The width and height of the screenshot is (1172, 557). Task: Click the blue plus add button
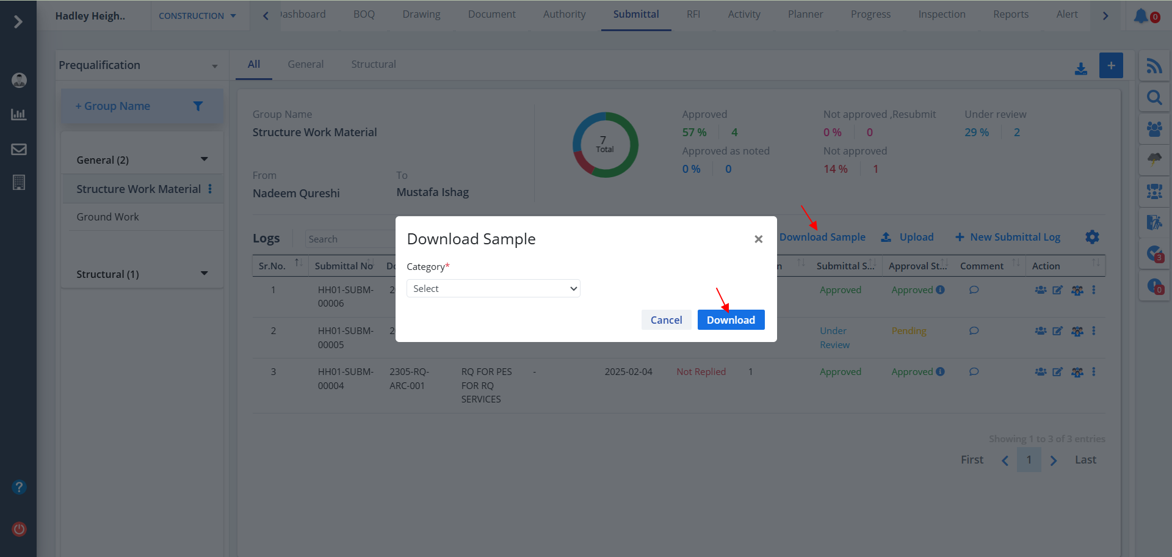[x=1111, y=65]
